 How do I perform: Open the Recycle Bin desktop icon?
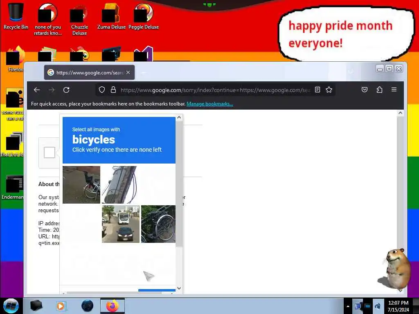[x=16, y=16]
